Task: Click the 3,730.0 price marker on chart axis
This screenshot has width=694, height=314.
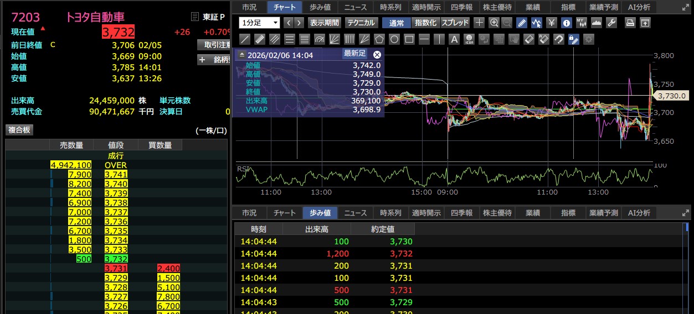Action: click(671, 96)
